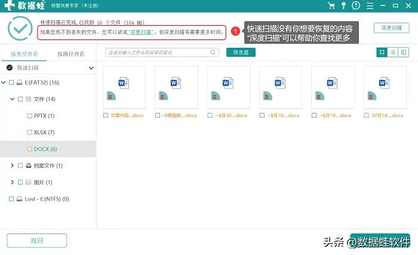Viewport: 418px width, 255px height.
Task: Click the 档案文件 archive icon
Action: click(29, 165)
